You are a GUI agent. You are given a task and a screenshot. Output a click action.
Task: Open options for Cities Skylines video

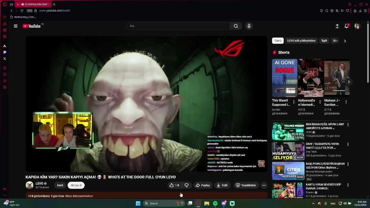pos(348,164)
